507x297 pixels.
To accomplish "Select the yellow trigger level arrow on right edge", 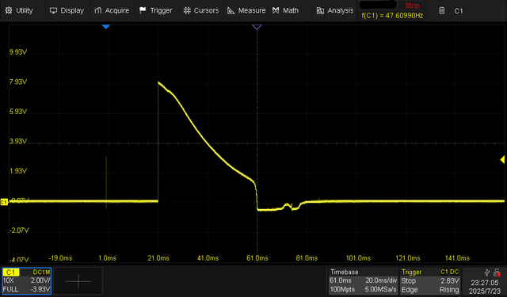I will click(x=502, y=159).
